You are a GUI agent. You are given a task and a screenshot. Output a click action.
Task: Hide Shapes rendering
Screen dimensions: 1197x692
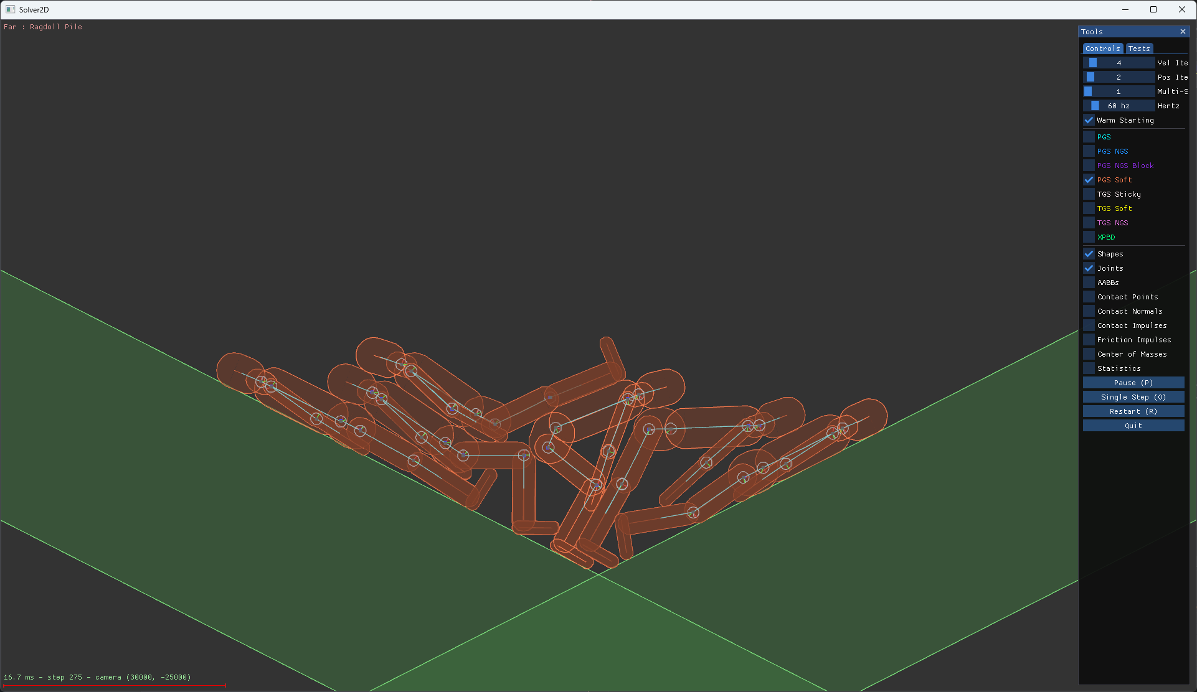pyautogui.click(x=1089, y=254)
